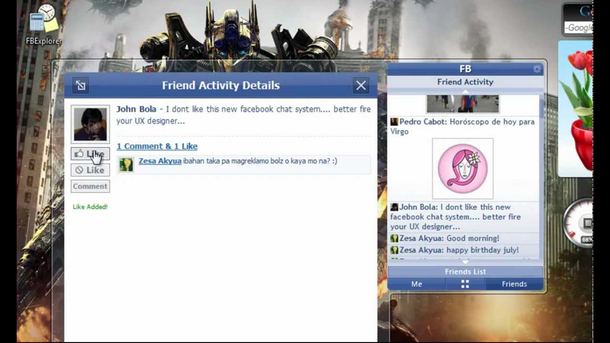Click the down arrow below the activity feed

465,262
